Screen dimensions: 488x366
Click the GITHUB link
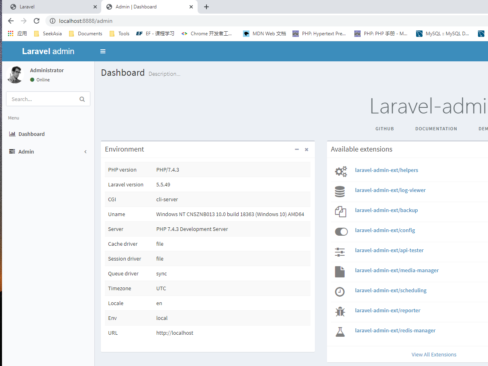385,129
